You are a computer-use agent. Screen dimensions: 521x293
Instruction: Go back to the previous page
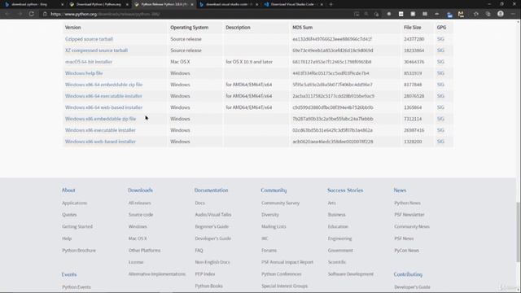tap(7, 14)
